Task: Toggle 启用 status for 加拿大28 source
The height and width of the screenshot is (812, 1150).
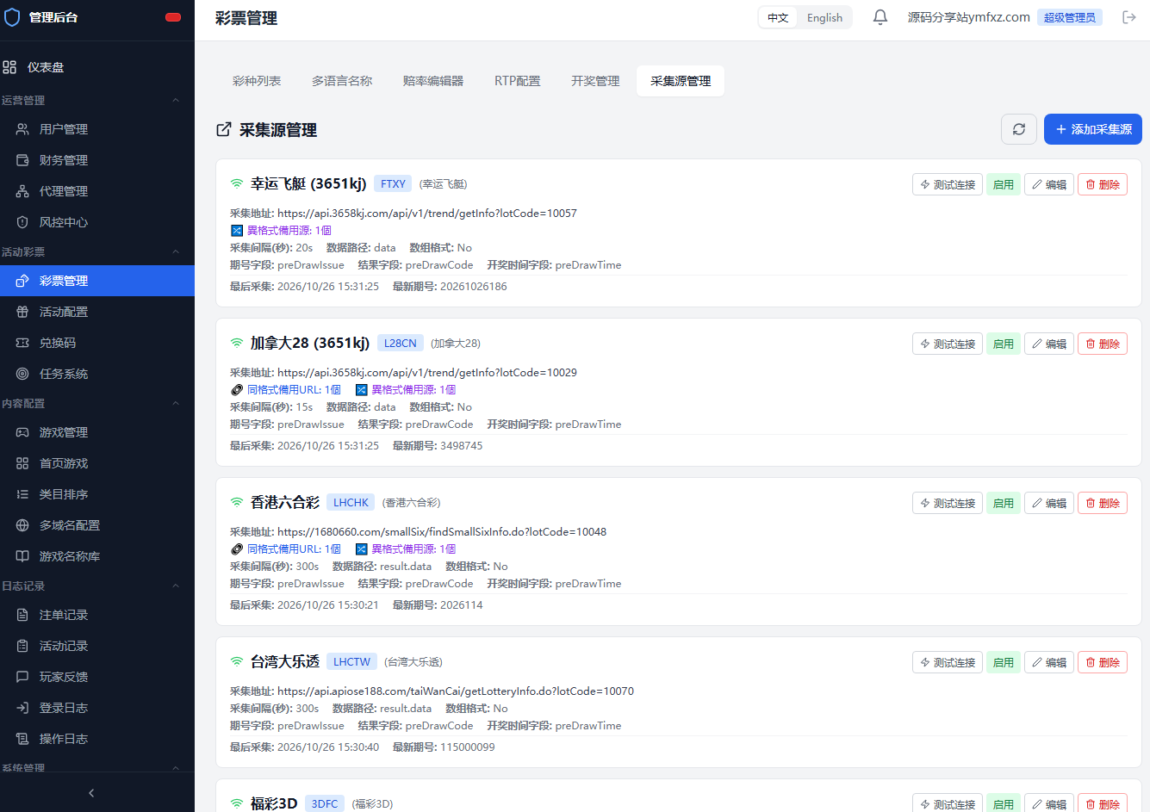Action: [x=1004, y=344]
